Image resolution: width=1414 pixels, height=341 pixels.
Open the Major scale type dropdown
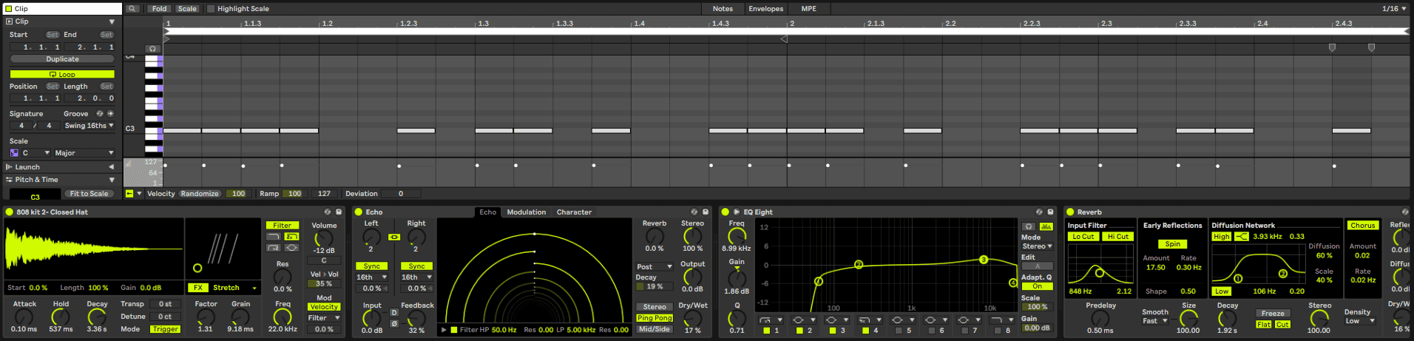coord(84,153)
